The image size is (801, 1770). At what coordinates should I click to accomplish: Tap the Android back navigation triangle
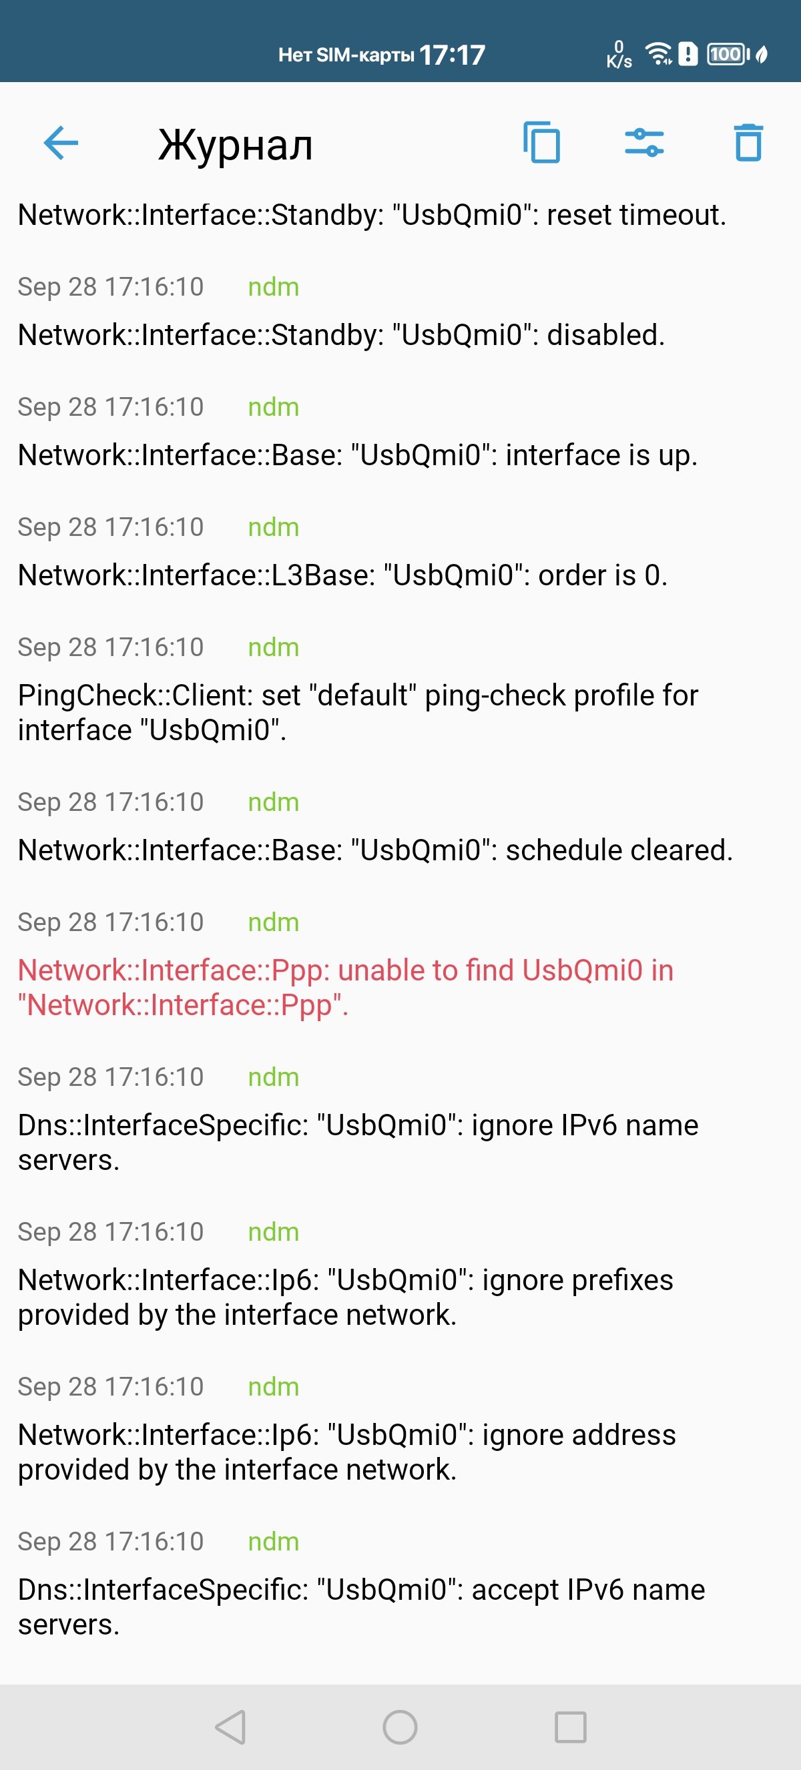pyautogui.click(x=231, y=1727)
